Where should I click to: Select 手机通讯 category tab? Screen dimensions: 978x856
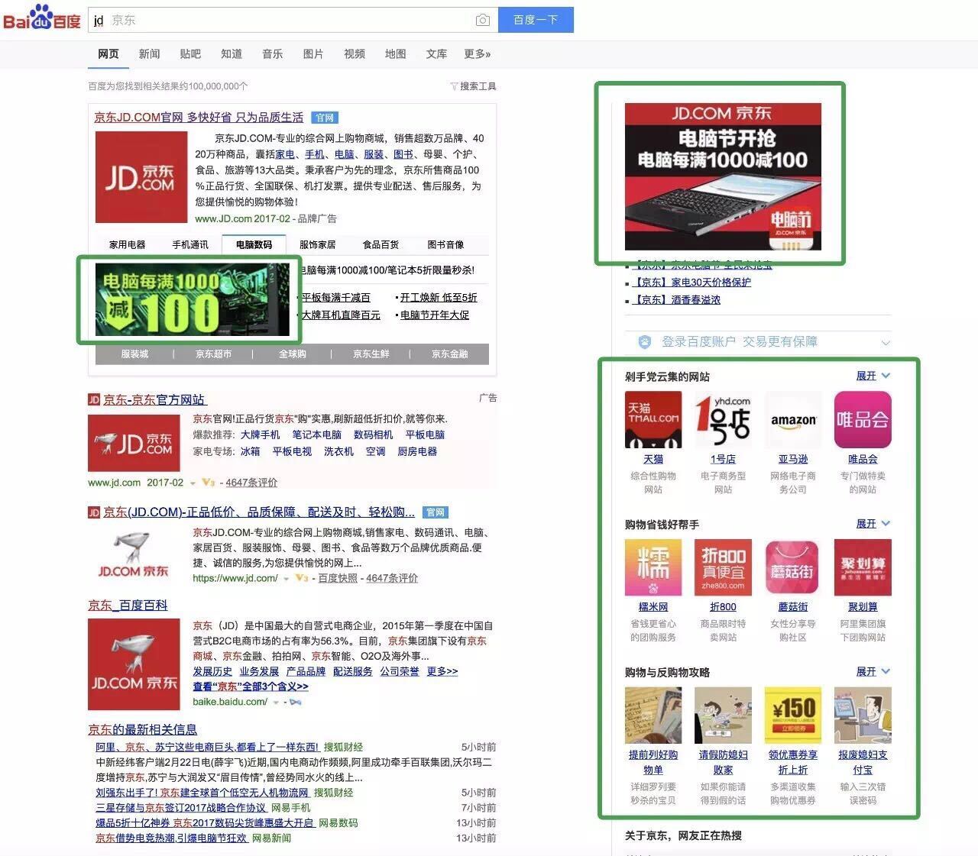(190, 244)
